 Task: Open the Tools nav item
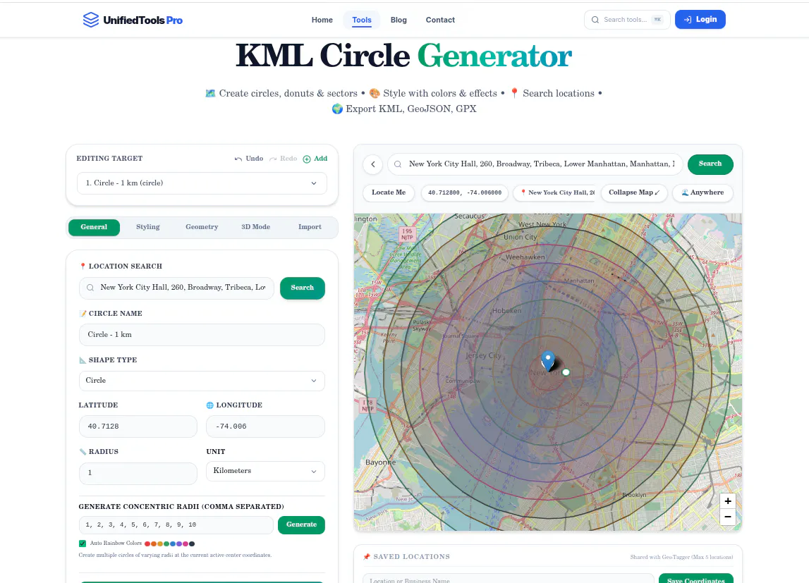pyautogui.click(x=362, y=20)
